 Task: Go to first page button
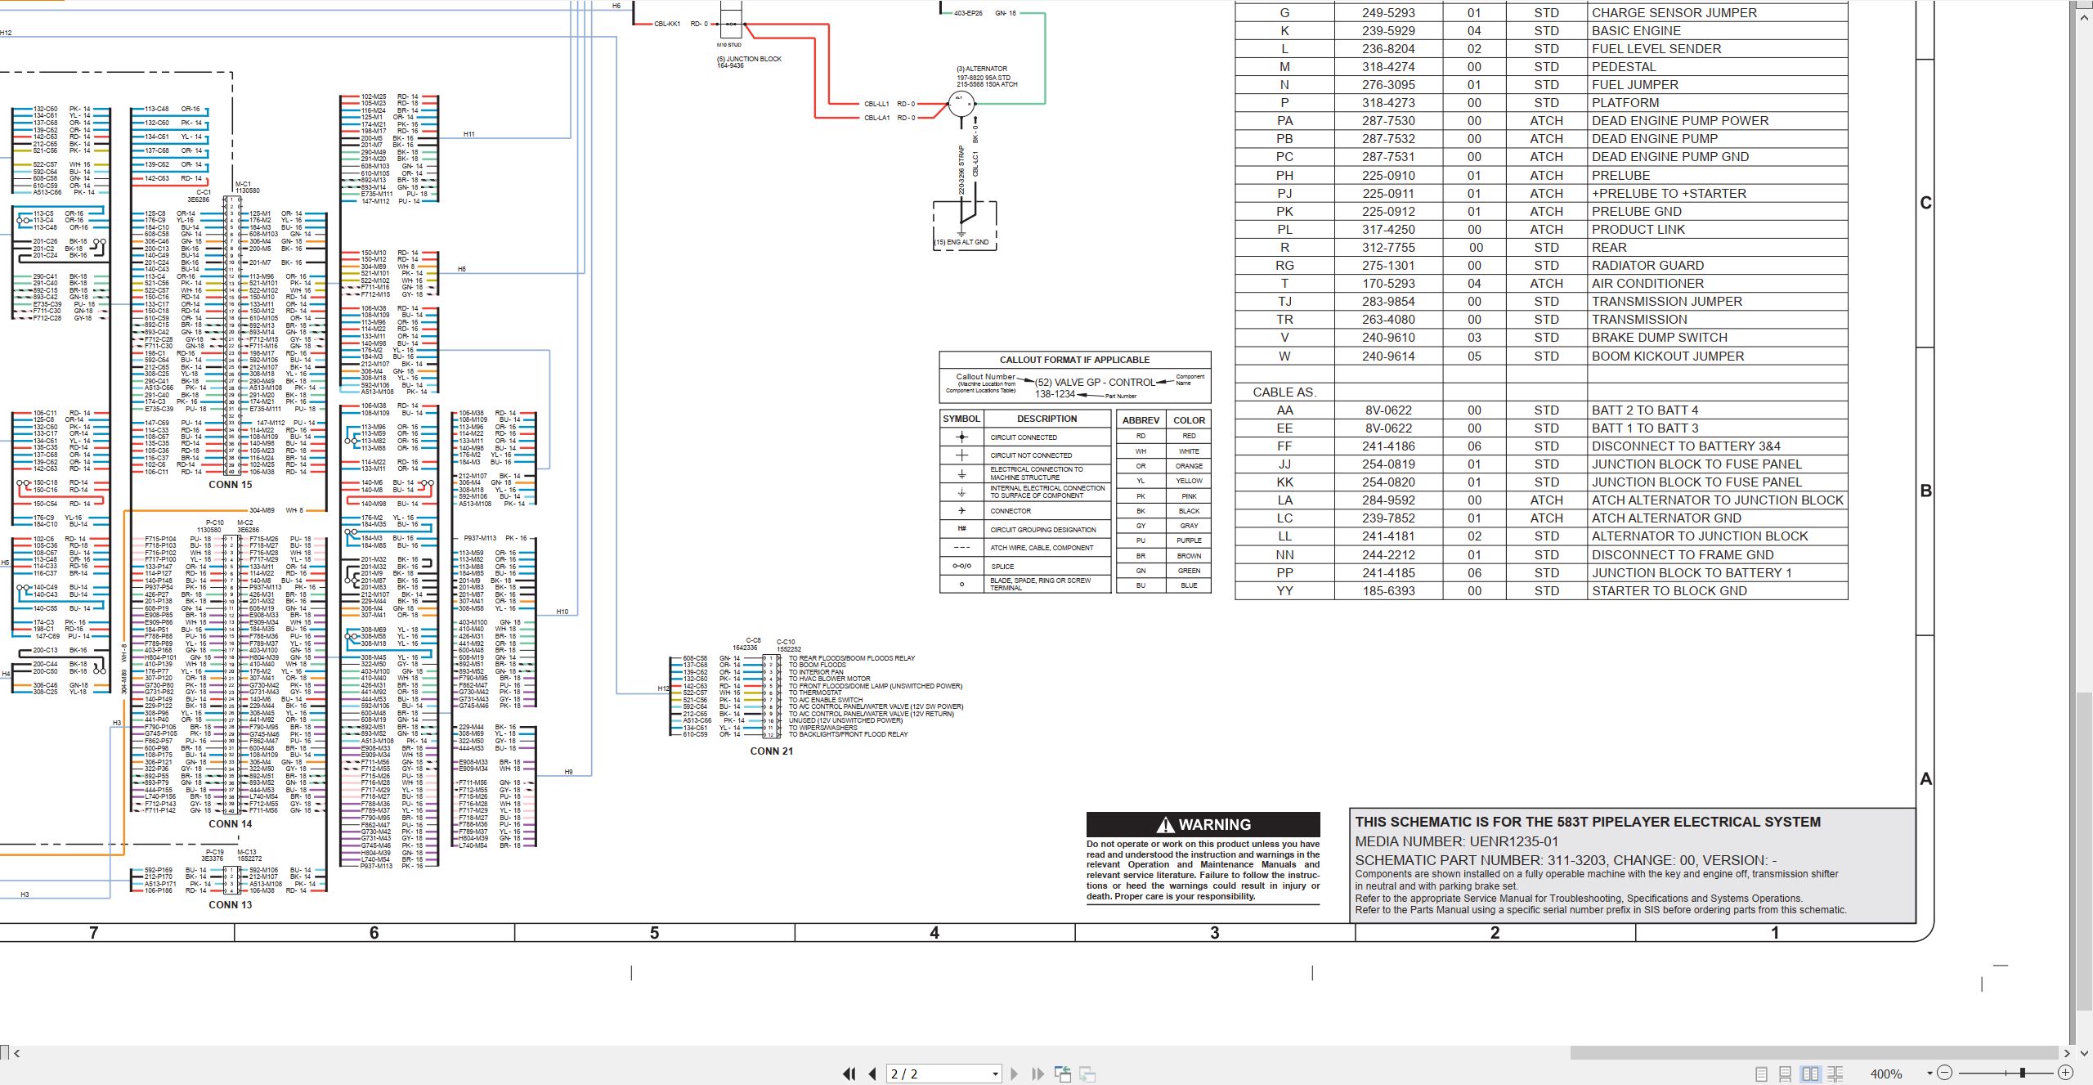click(849, 1074)
